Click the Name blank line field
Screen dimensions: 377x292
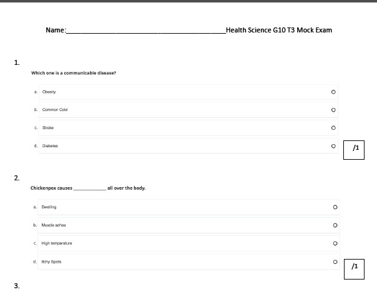pos(145,31)
